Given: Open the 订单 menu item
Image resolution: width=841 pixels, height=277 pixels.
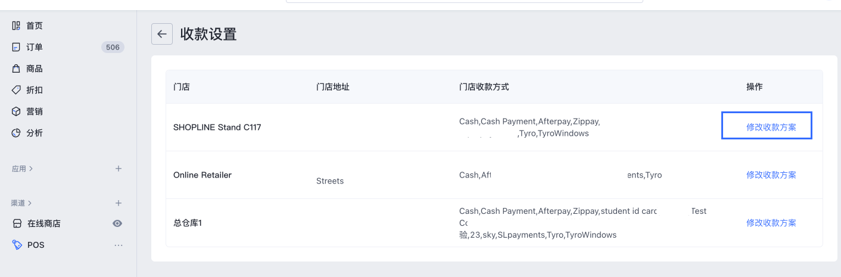Looking at the screenshot, I should tap(35, 47).
